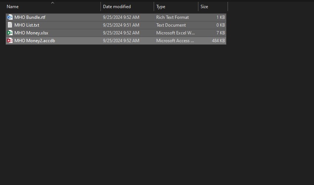Select the MHO Money2.accdb file name
This screenshot has width=314, height=185.
pos(35,41)
